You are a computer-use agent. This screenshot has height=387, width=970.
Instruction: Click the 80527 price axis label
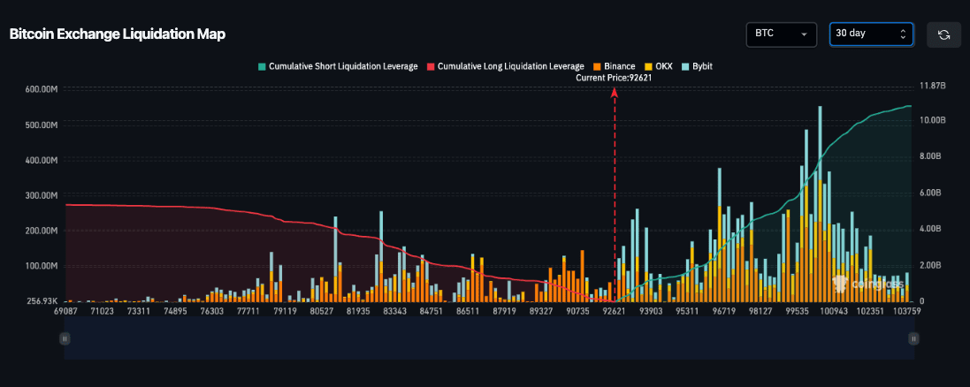point(322,312)
